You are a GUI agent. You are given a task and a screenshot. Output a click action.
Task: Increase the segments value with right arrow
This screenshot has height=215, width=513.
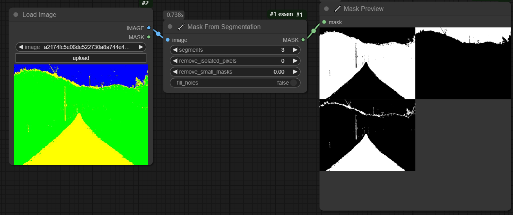pos(295,50)
